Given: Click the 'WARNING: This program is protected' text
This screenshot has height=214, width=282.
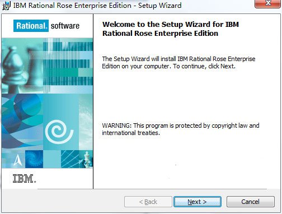Looking at the screenshot, I should pyautogui.click(x=181, y=129).
